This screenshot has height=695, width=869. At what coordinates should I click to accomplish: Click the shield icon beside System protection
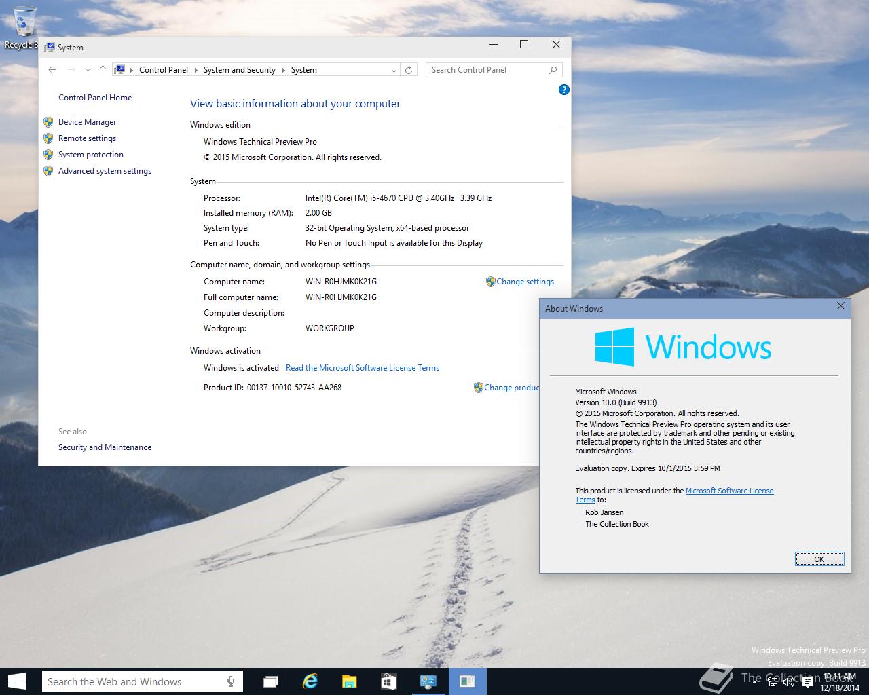click(x=48, y=155)
